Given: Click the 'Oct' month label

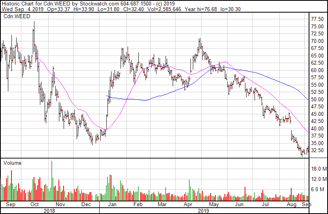Looking at the screenshot, I should click(x=34, y=204).
